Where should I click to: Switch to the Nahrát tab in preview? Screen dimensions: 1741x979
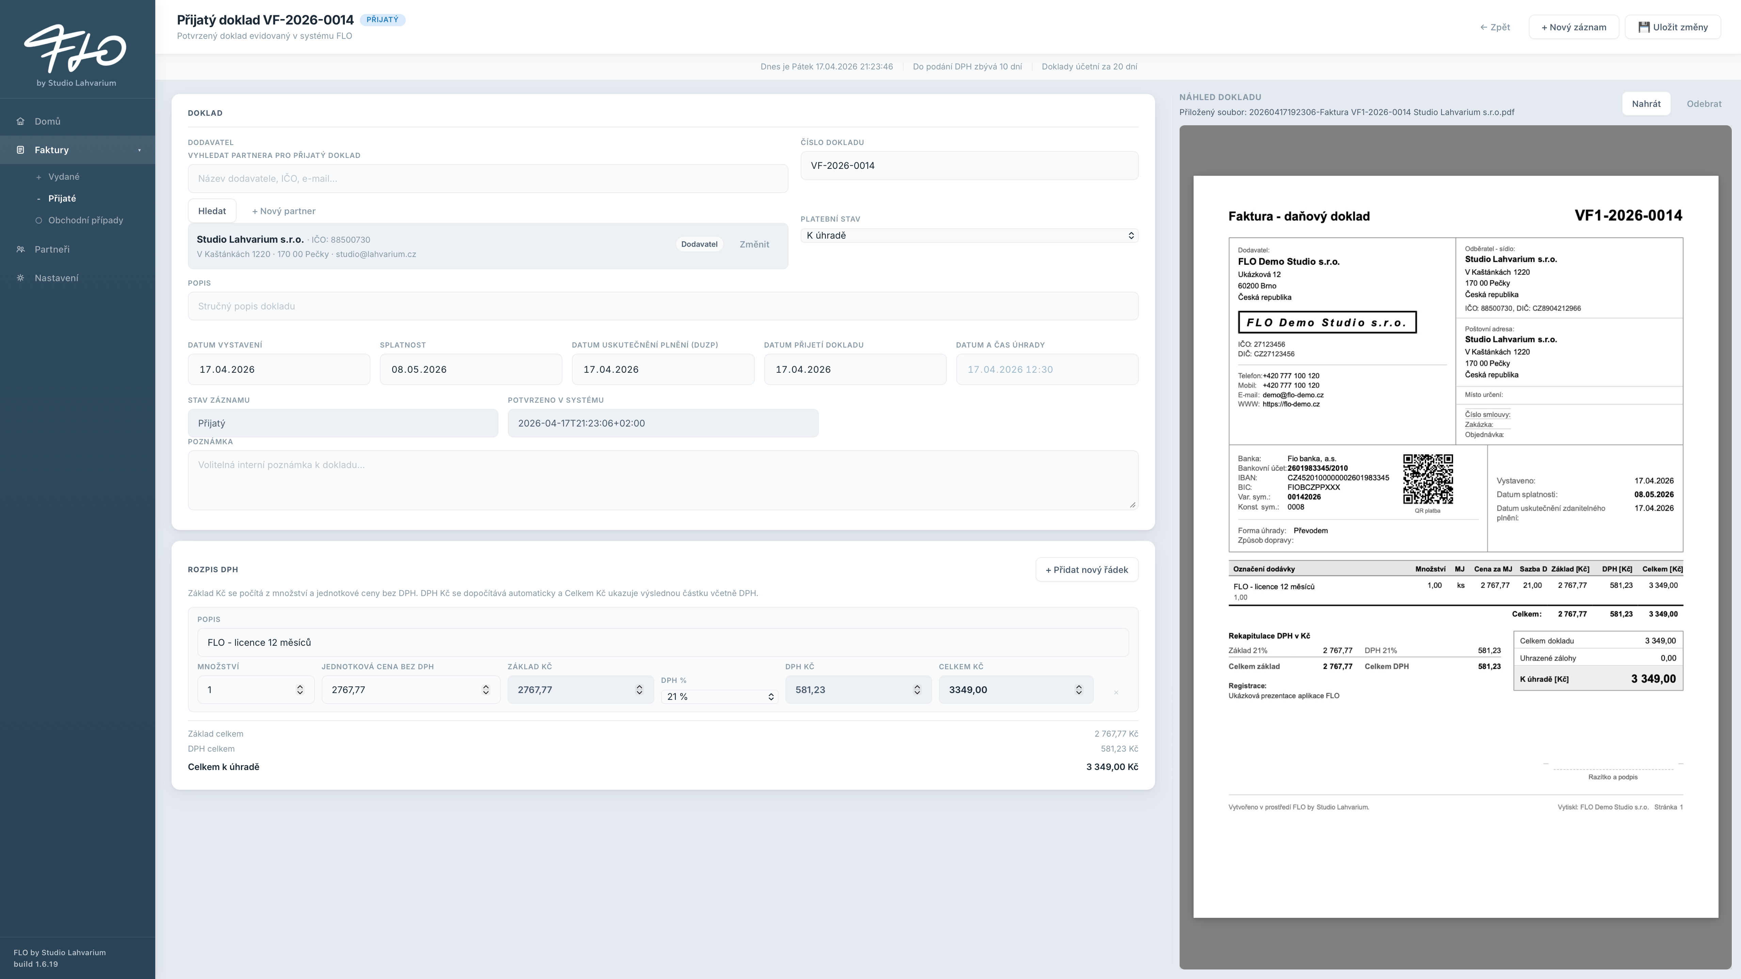[x=1646, y=103]
